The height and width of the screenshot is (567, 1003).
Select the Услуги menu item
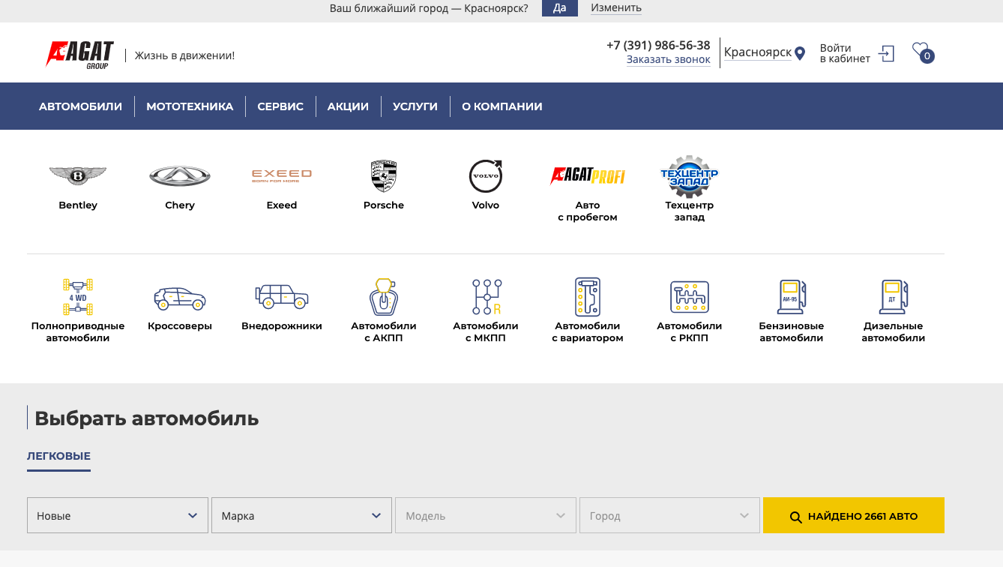pos(415,106)
